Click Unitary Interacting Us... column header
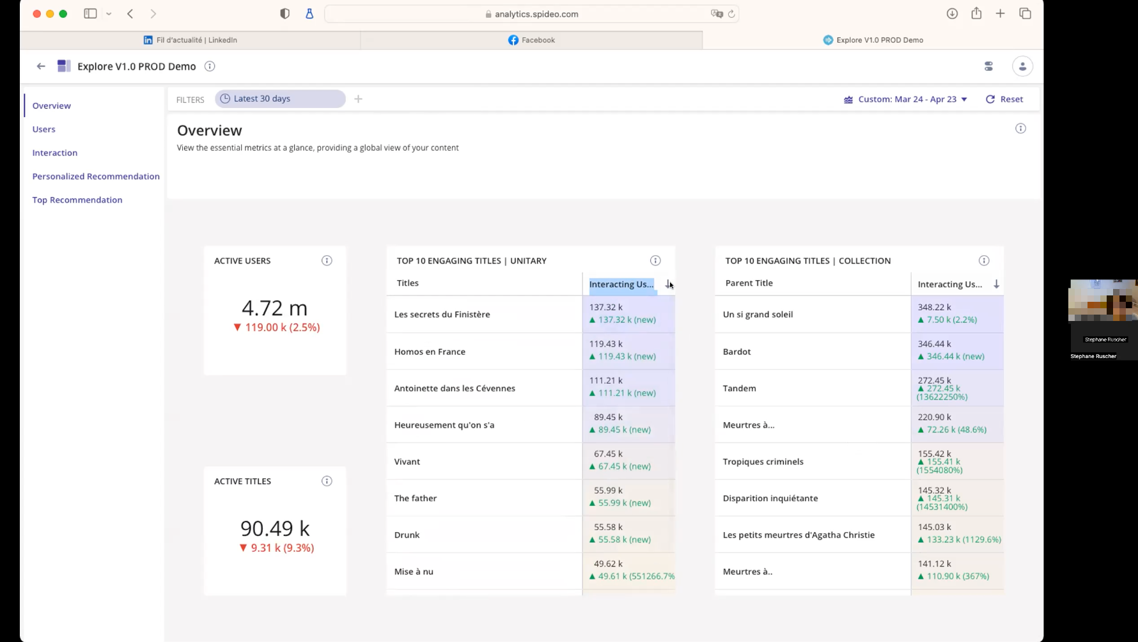 621,284
